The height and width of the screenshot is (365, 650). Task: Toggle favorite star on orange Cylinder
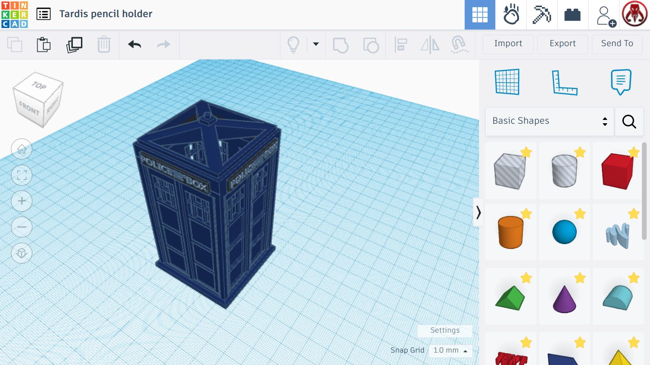coord(526,214)
